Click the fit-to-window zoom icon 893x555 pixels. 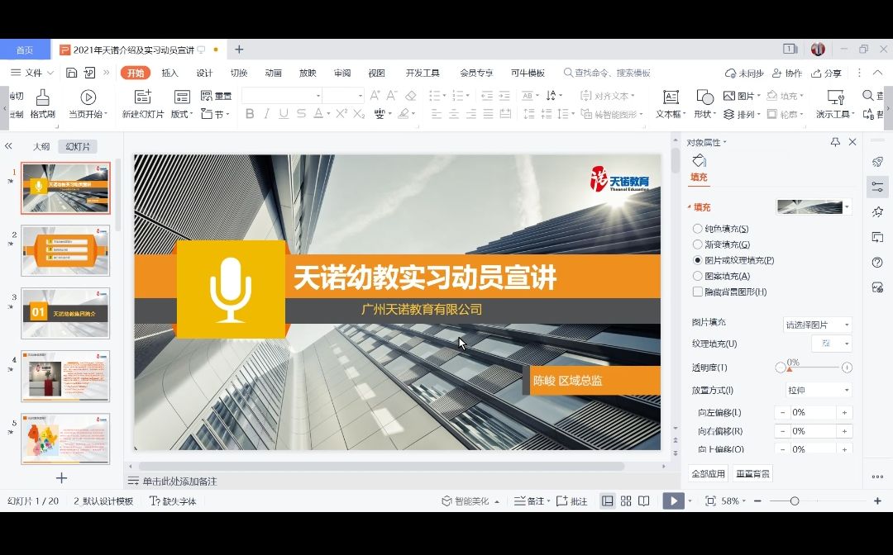coord(710,501)
